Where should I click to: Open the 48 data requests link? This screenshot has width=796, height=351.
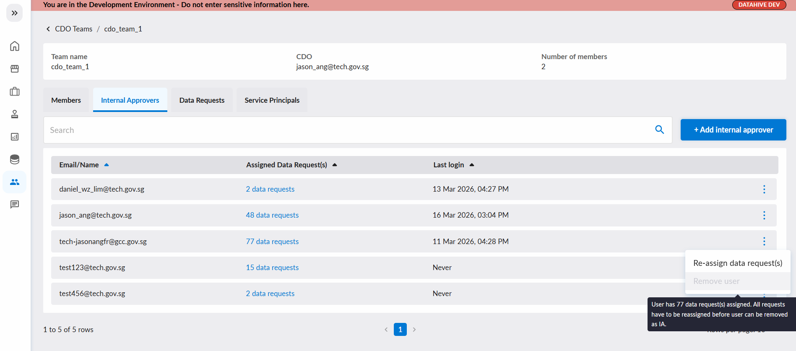click(x=272, y=215)
